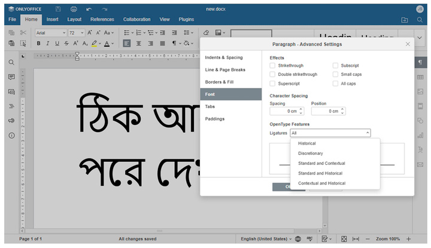Enable the All caps checkbox

(335, 84)
